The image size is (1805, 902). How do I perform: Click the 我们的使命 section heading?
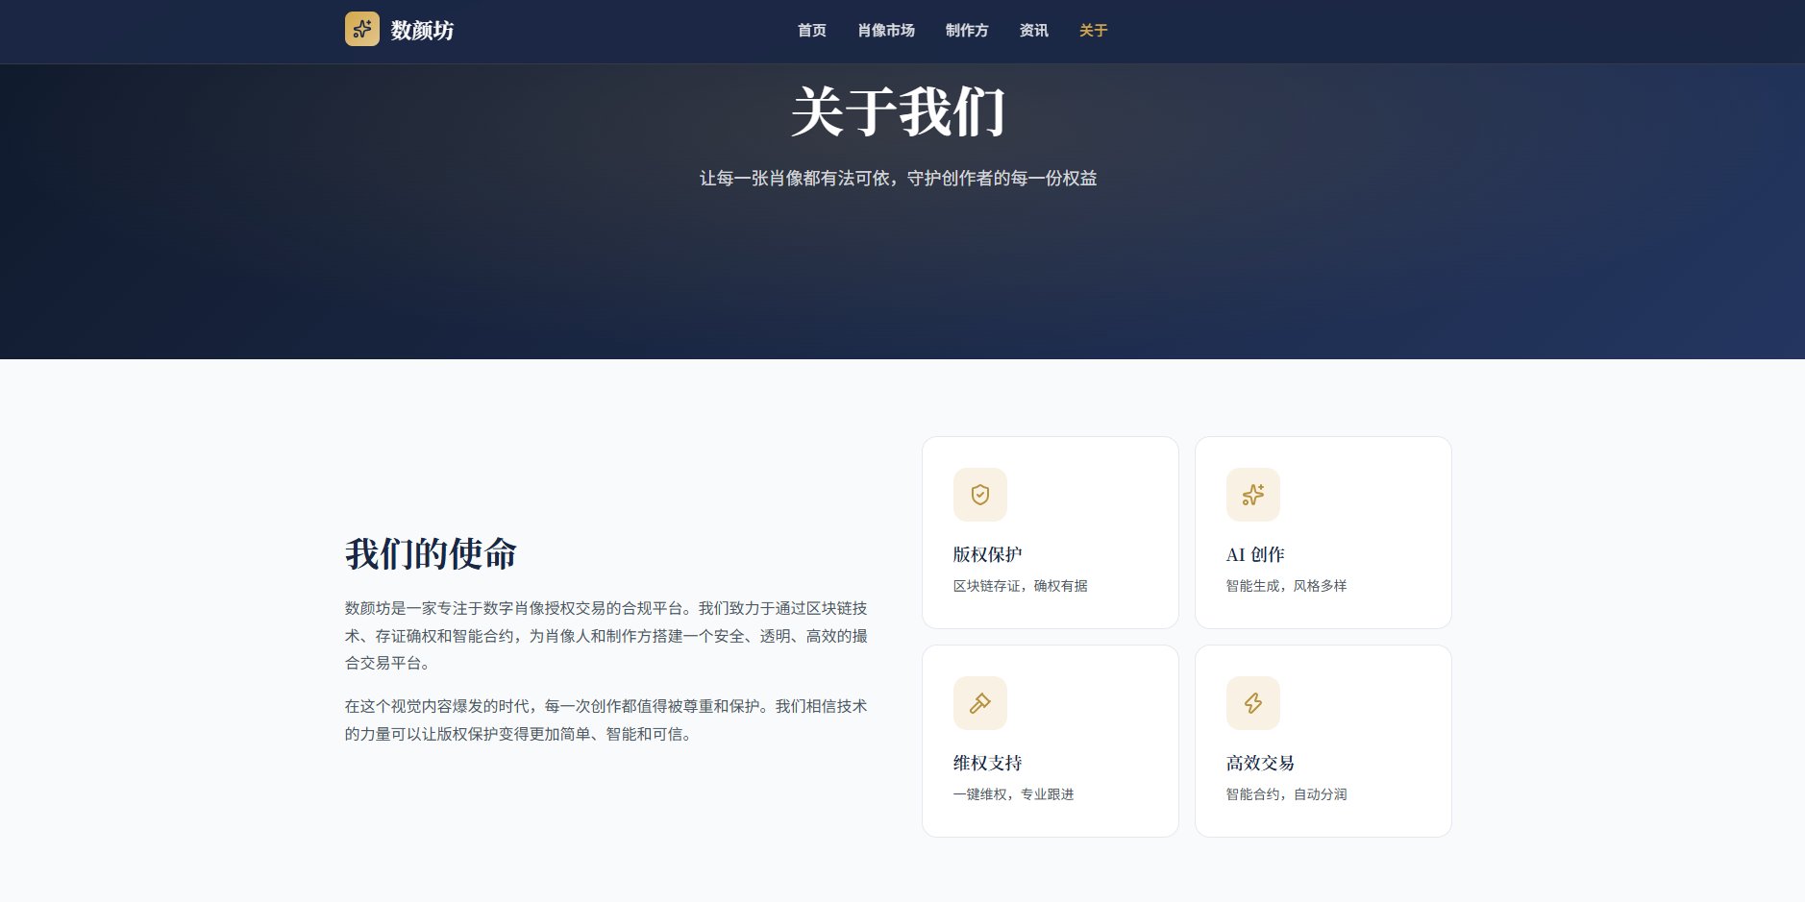431,554
